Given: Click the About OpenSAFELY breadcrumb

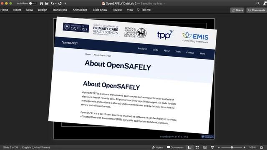Looking at the screenshot, I should (x=102, y=55).
